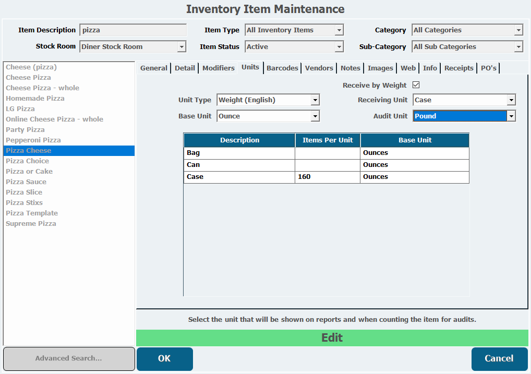Screen dimensions: 531x374
Task: Open the Category dropdown
Action: point(467,30)
